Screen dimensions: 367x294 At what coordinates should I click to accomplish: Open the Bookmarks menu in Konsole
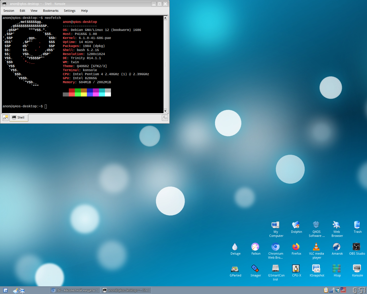click(x=50, y=11)
